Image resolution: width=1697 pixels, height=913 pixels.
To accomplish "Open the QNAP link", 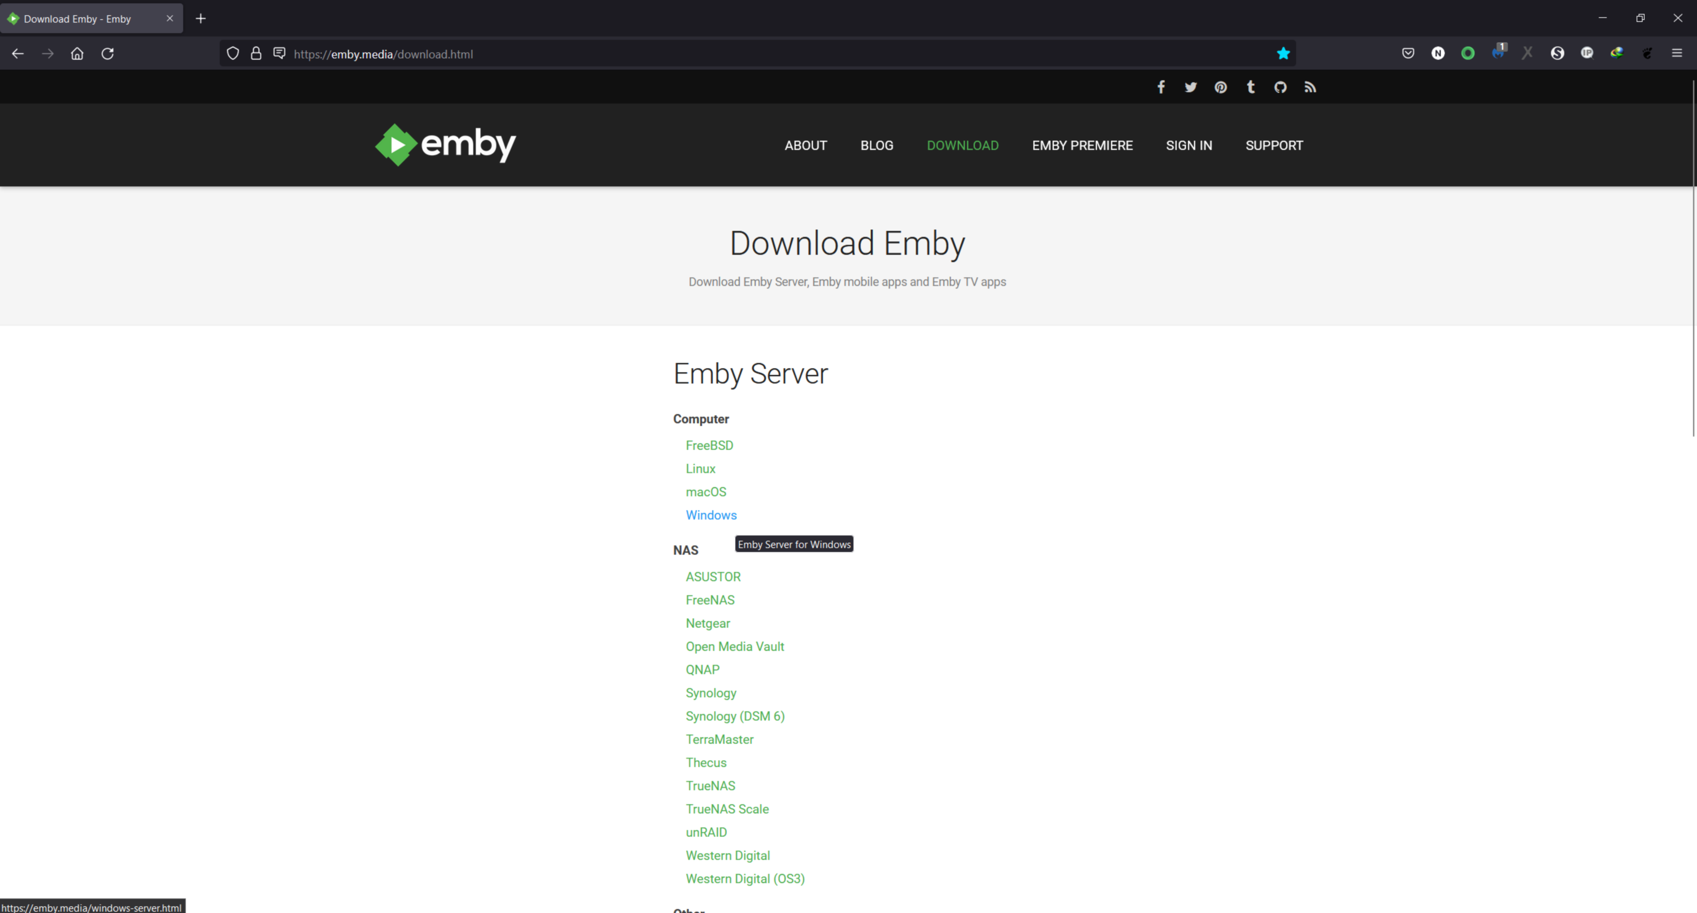I will 702,669.
